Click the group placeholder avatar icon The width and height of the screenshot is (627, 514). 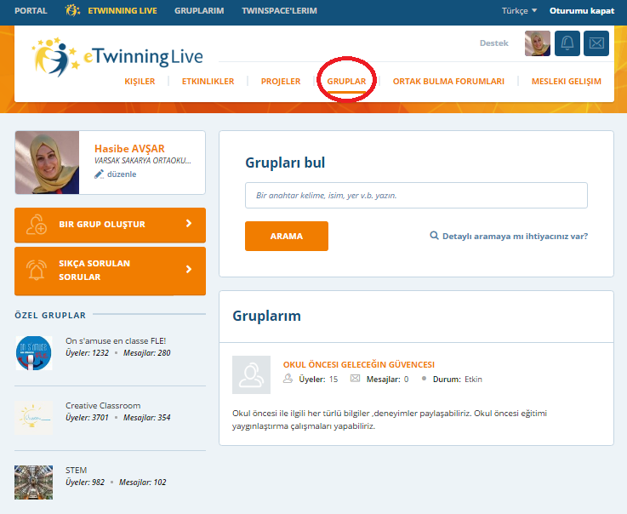[251, 374]
